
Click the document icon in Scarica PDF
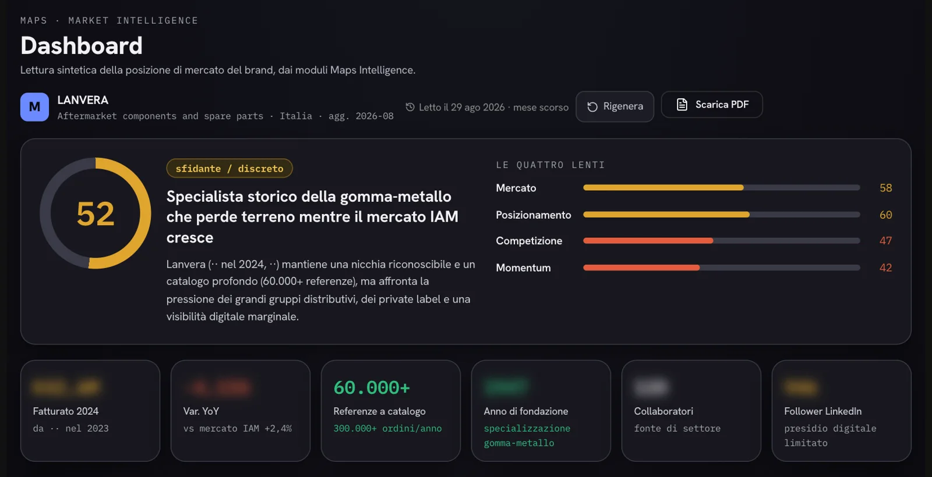(682, 105)
